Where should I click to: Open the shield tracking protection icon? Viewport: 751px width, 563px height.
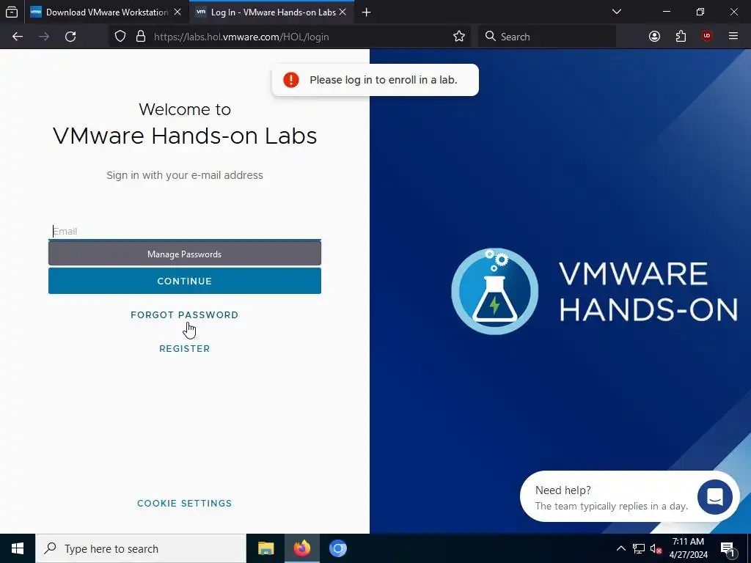click(x=120, y=37)
